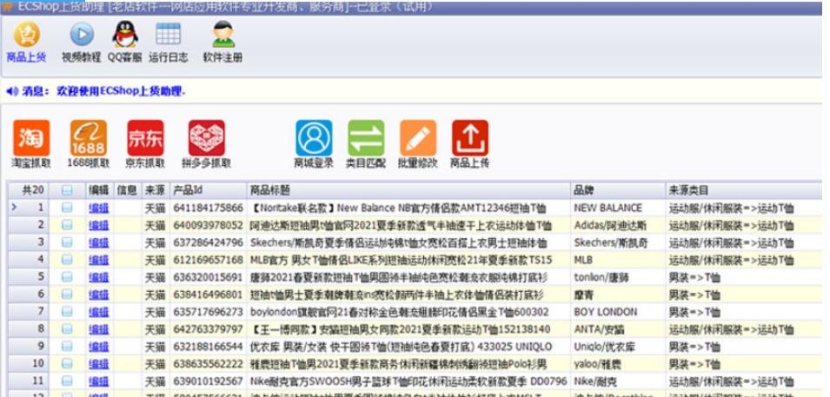Click title starting with 【Noritake联名款】New Balance

click(398, 208)
